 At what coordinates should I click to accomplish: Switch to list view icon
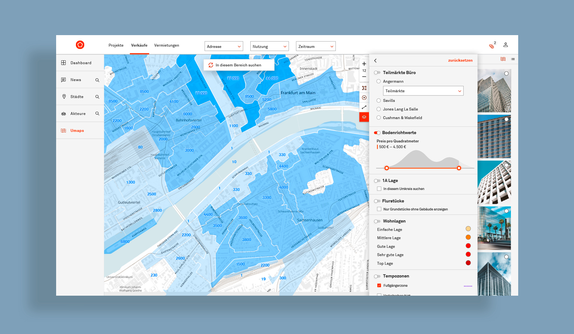[x=513, y=59]
